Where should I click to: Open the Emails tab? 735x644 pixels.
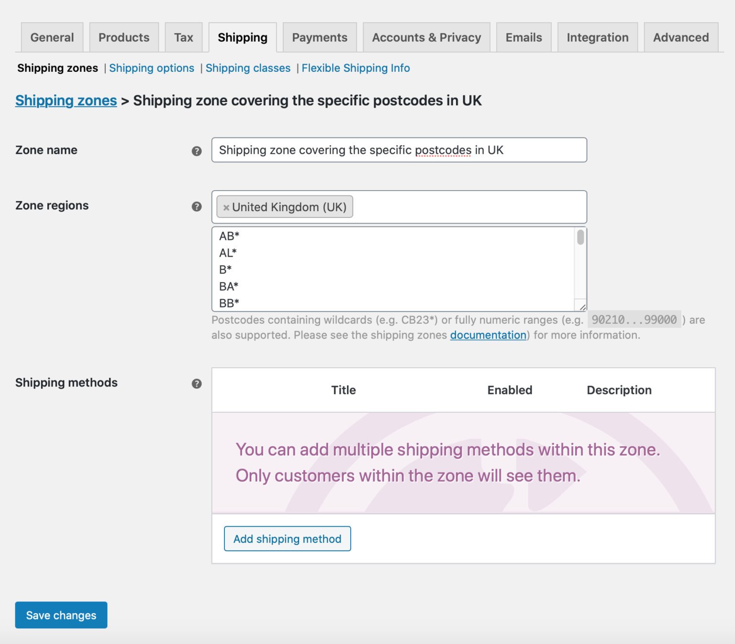point(523,37)
